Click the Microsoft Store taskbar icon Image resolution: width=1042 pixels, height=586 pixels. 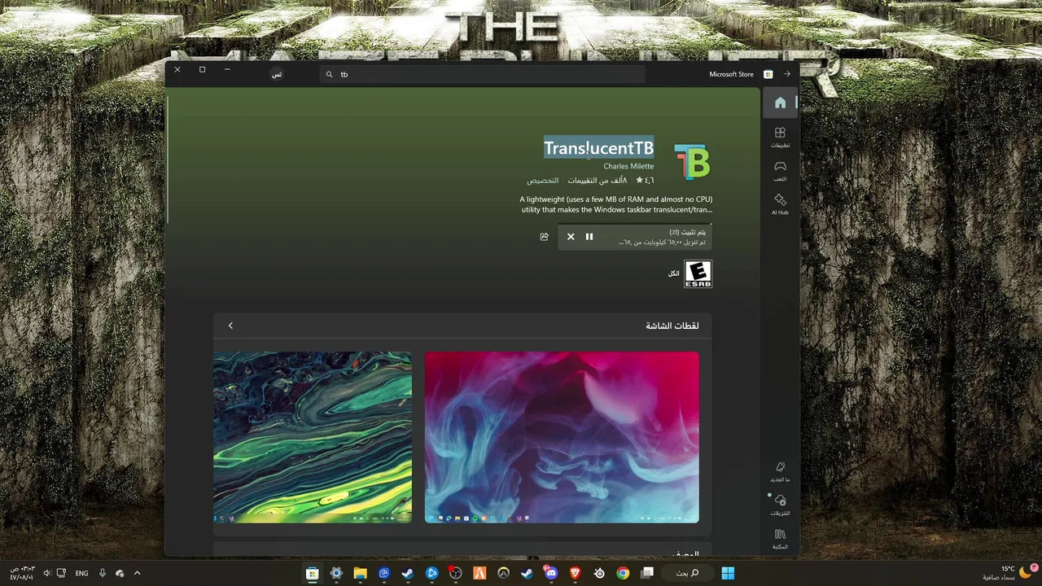(312, 573)
